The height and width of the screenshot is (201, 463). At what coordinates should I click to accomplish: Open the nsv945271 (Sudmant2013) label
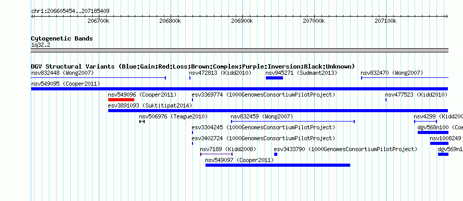pyautogui.click(x=301, y=73)
